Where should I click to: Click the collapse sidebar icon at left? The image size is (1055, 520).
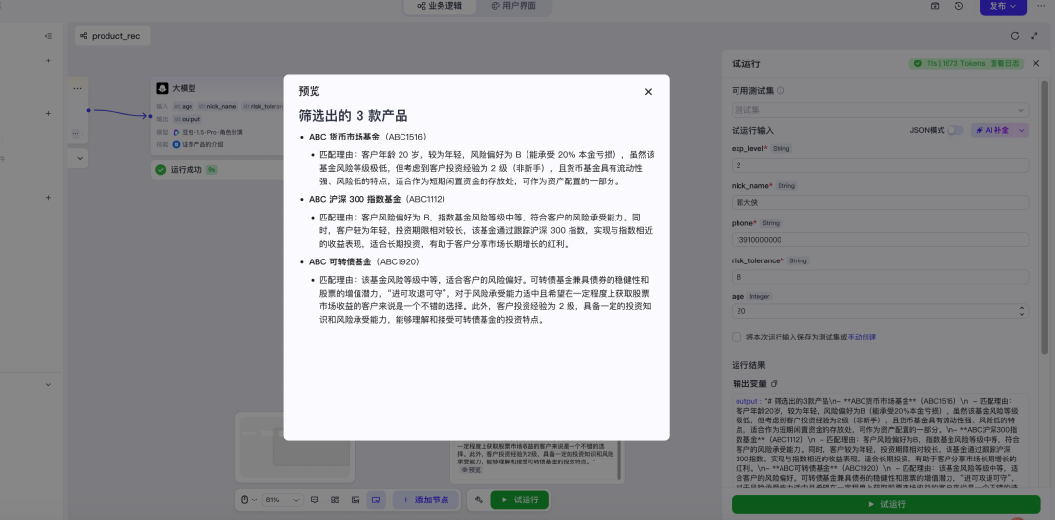(x=48, y=36)
